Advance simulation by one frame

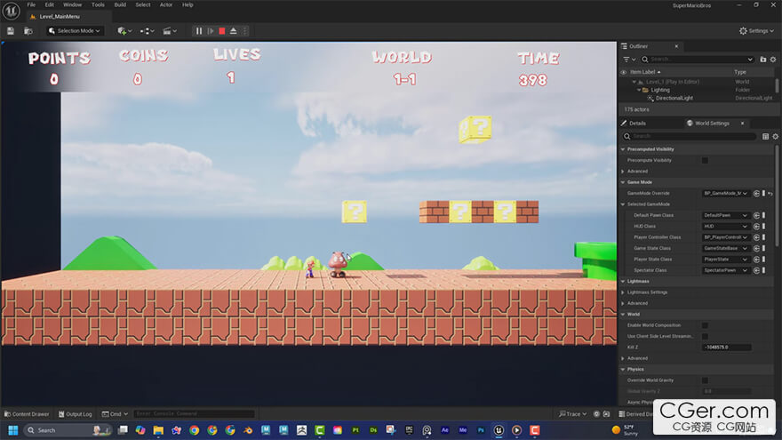(x=211, y=31)
